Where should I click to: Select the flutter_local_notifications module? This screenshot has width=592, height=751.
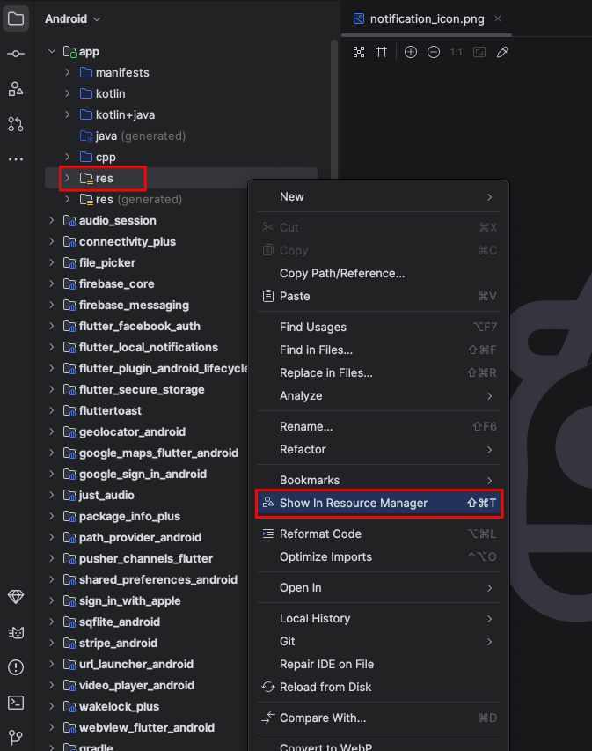point(140,347)
